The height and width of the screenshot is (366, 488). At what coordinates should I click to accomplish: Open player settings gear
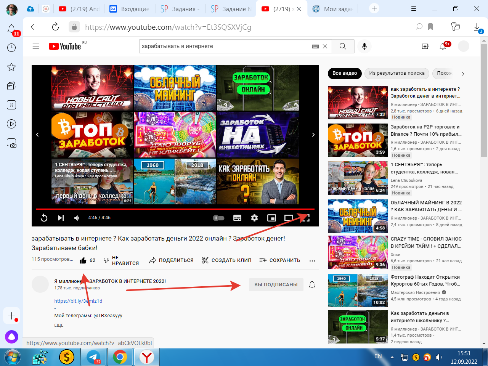pyautogui.click(x=254, y=218)
